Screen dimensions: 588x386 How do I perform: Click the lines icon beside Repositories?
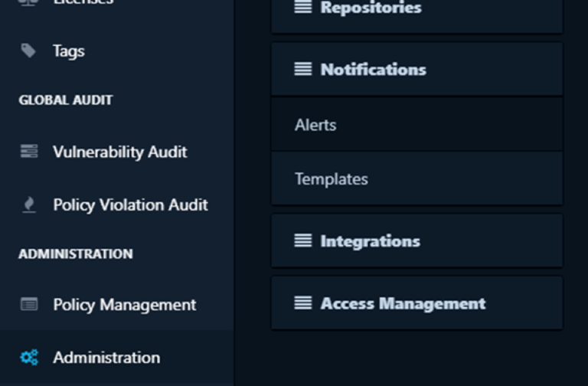(x=303, y=7)
